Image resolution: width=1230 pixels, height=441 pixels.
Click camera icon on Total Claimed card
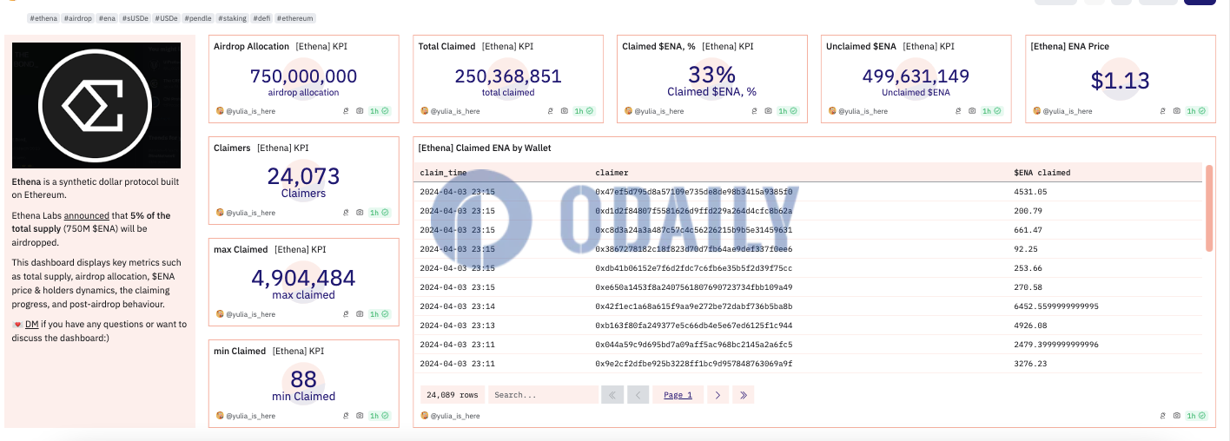pyautogui.click(x=565, y=111)
